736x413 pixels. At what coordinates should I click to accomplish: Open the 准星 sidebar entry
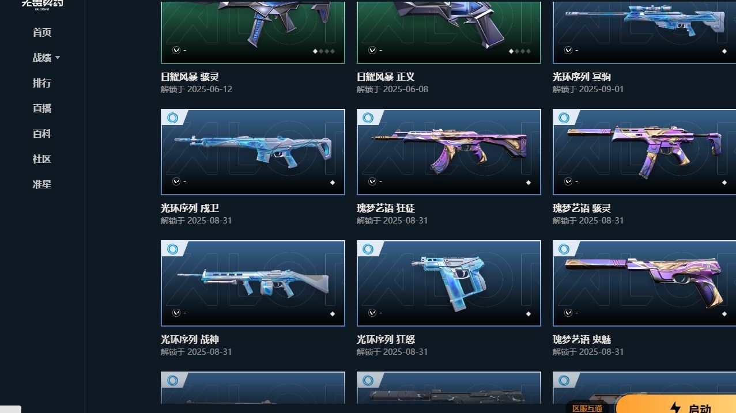tap(42, 184)
